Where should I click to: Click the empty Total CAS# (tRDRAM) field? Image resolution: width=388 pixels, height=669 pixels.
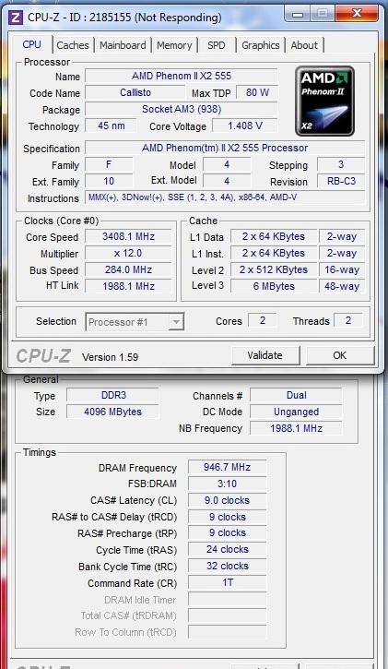pyautogui.click(x=227, y=615)
